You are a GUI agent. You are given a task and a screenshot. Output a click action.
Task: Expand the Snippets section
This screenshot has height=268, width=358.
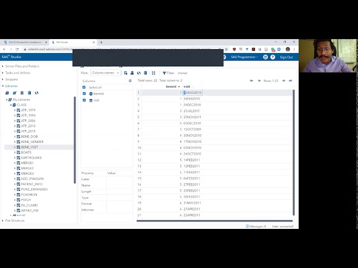point(3,79)
